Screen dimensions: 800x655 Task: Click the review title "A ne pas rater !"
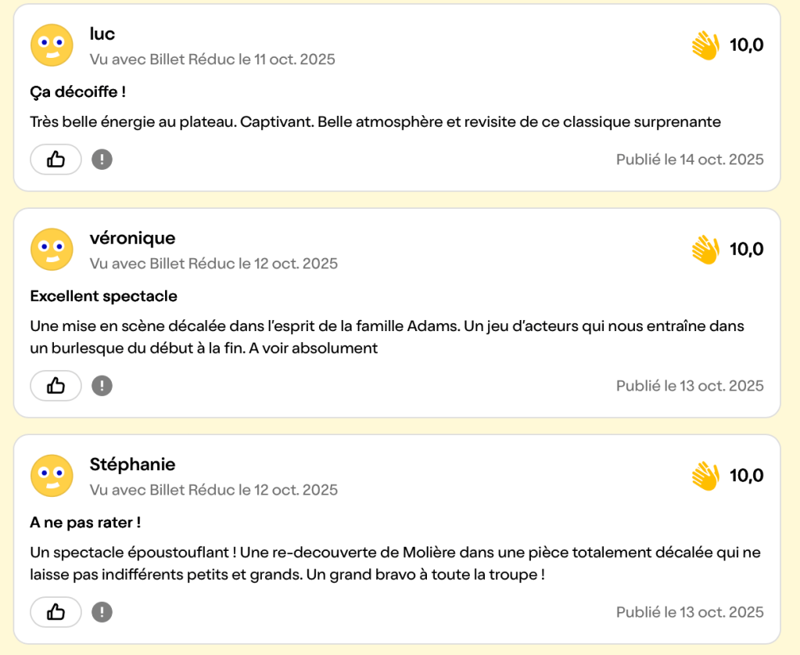[85, 522]
